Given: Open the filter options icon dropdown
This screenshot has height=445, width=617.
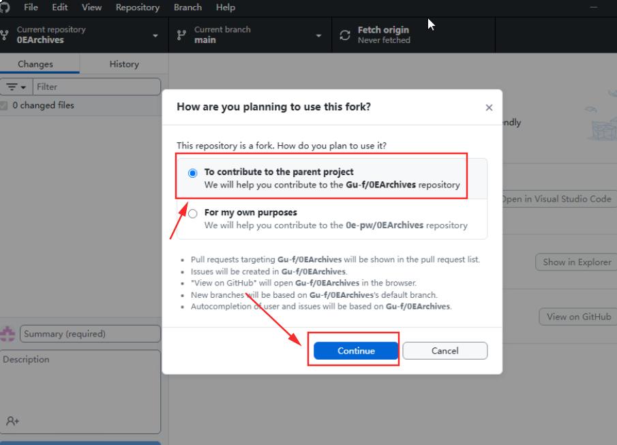Looking at the screenshot, I should [x=16, y=87].
